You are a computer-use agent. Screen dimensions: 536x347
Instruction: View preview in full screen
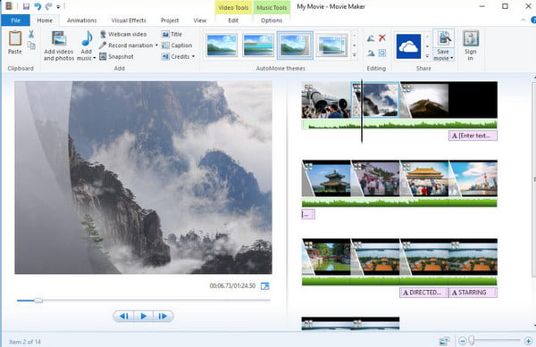(x=265, y=286)
